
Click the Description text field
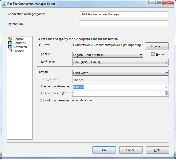[x=124, y=23]
